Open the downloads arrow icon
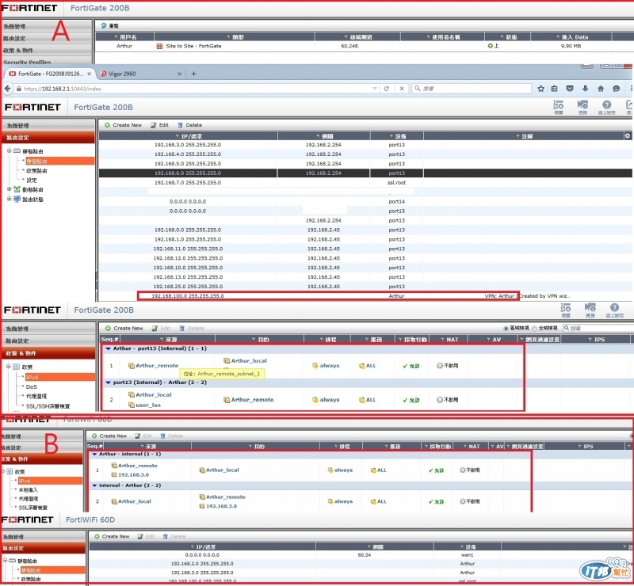This screenshot has height=586, width=634. [585, 89]
